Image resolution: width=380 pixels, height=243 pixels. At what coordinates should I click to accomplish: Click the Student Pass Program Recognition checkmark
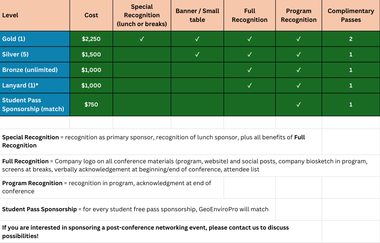(299, 104)
